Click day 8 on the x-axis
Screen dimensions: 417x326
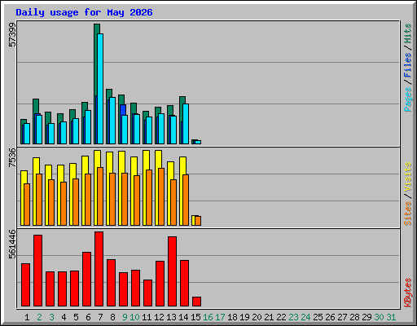[x=112, y=317]
